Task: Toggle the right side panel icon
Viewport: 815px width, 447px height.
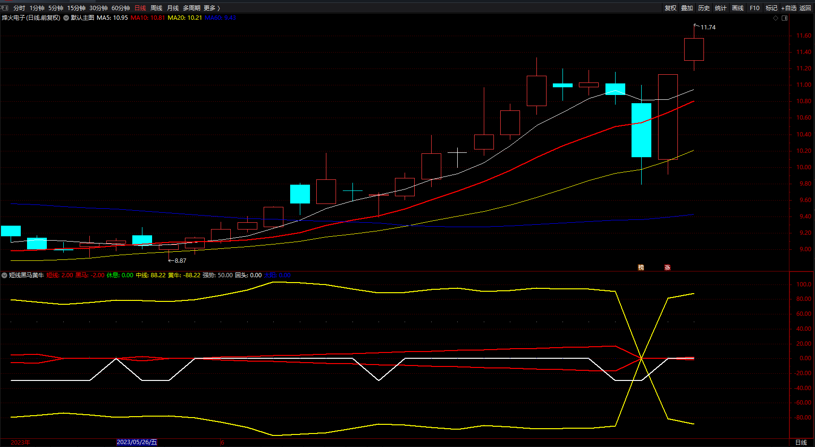Action: click(x=785, y=18)
